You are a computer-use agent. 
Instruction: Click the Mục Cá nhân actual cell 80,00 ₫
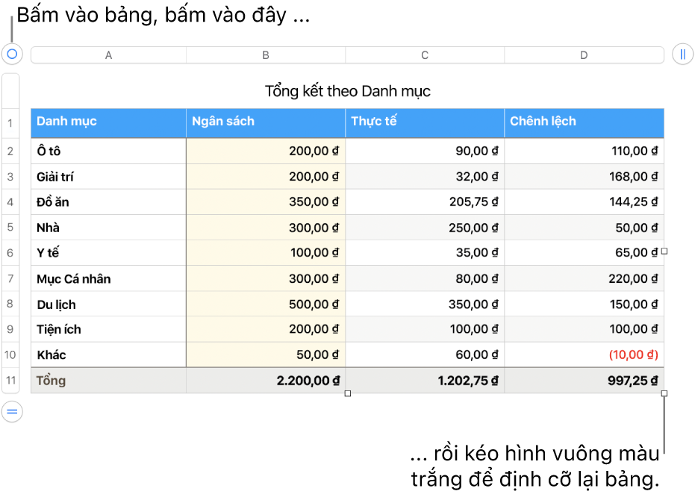(x=425, y=278)
